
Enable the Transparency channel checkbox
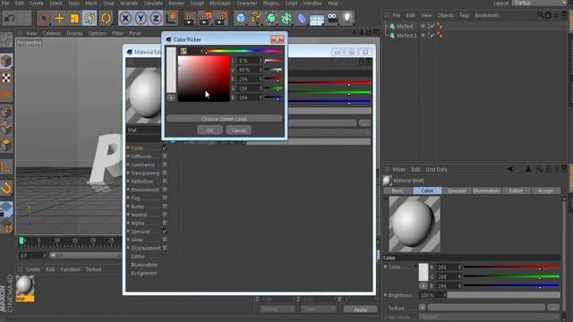click(x=165, y=173)
